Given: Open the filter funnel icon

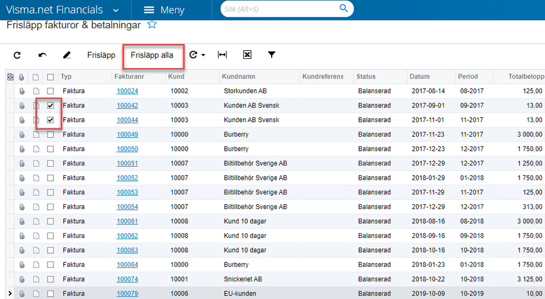Looking at the screenshot, I should pyautogui.click(x=272, y=55).
